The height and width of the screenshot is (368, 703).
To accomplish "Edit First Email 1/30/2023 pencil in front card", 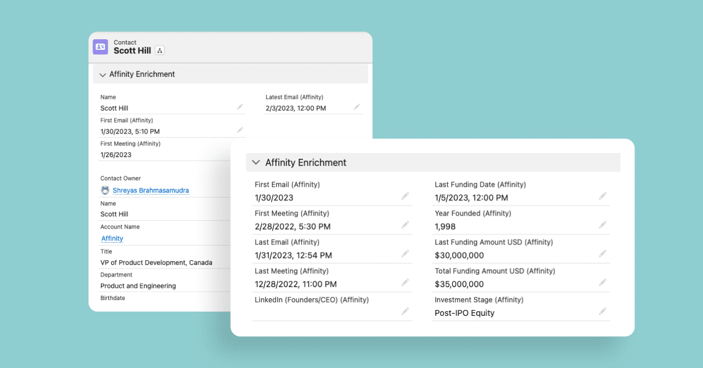I will 405,196.
